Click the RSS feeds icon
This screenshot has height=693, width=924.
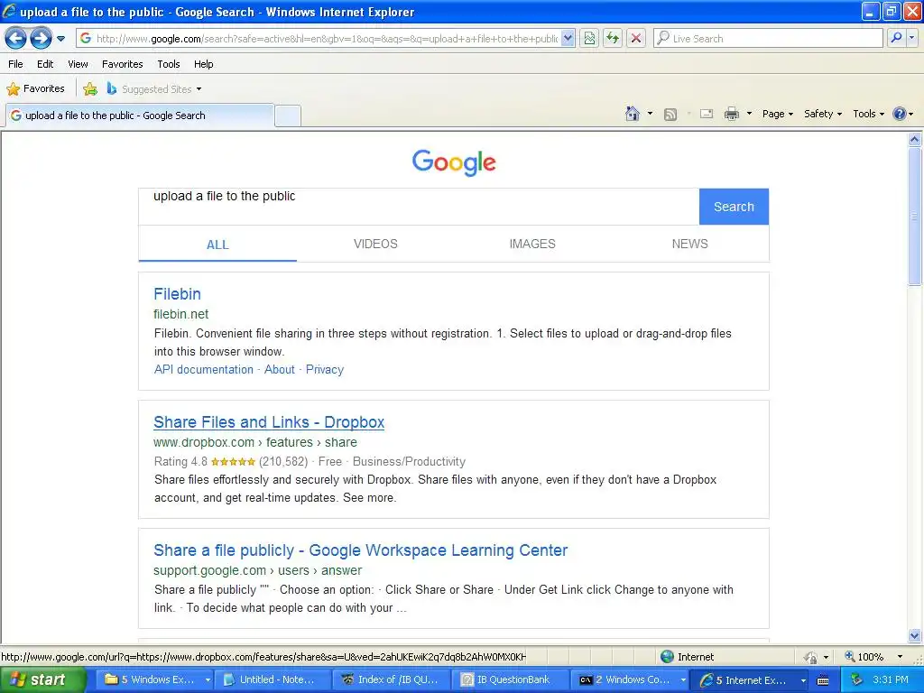point(670,115)
